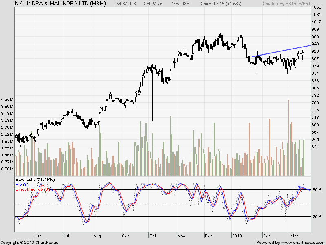
Task: Click the Aug label on the time axis
Action: (97, 236)
